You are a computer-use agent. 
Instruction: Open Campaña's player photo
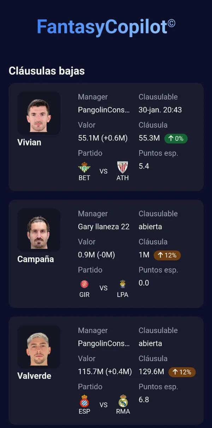(x=39, y=230)
